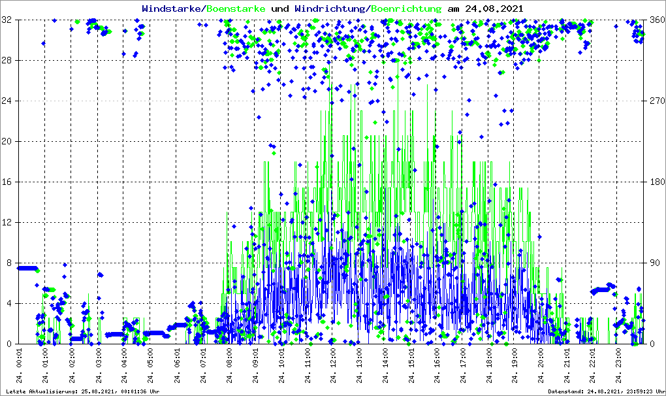This screenshot has height=396, width=666.
Task: Click the 360 value on right axis
Action: (x=656, y=20)
